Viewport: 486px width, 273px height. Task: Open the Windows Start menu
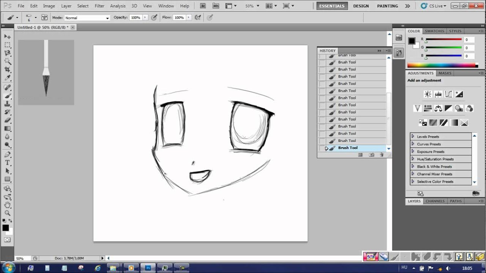(8, 268)
